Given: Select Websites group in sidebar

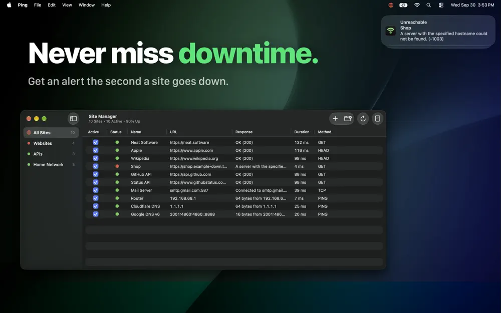Looking at the screenshot, I should [x=51, y=143].
